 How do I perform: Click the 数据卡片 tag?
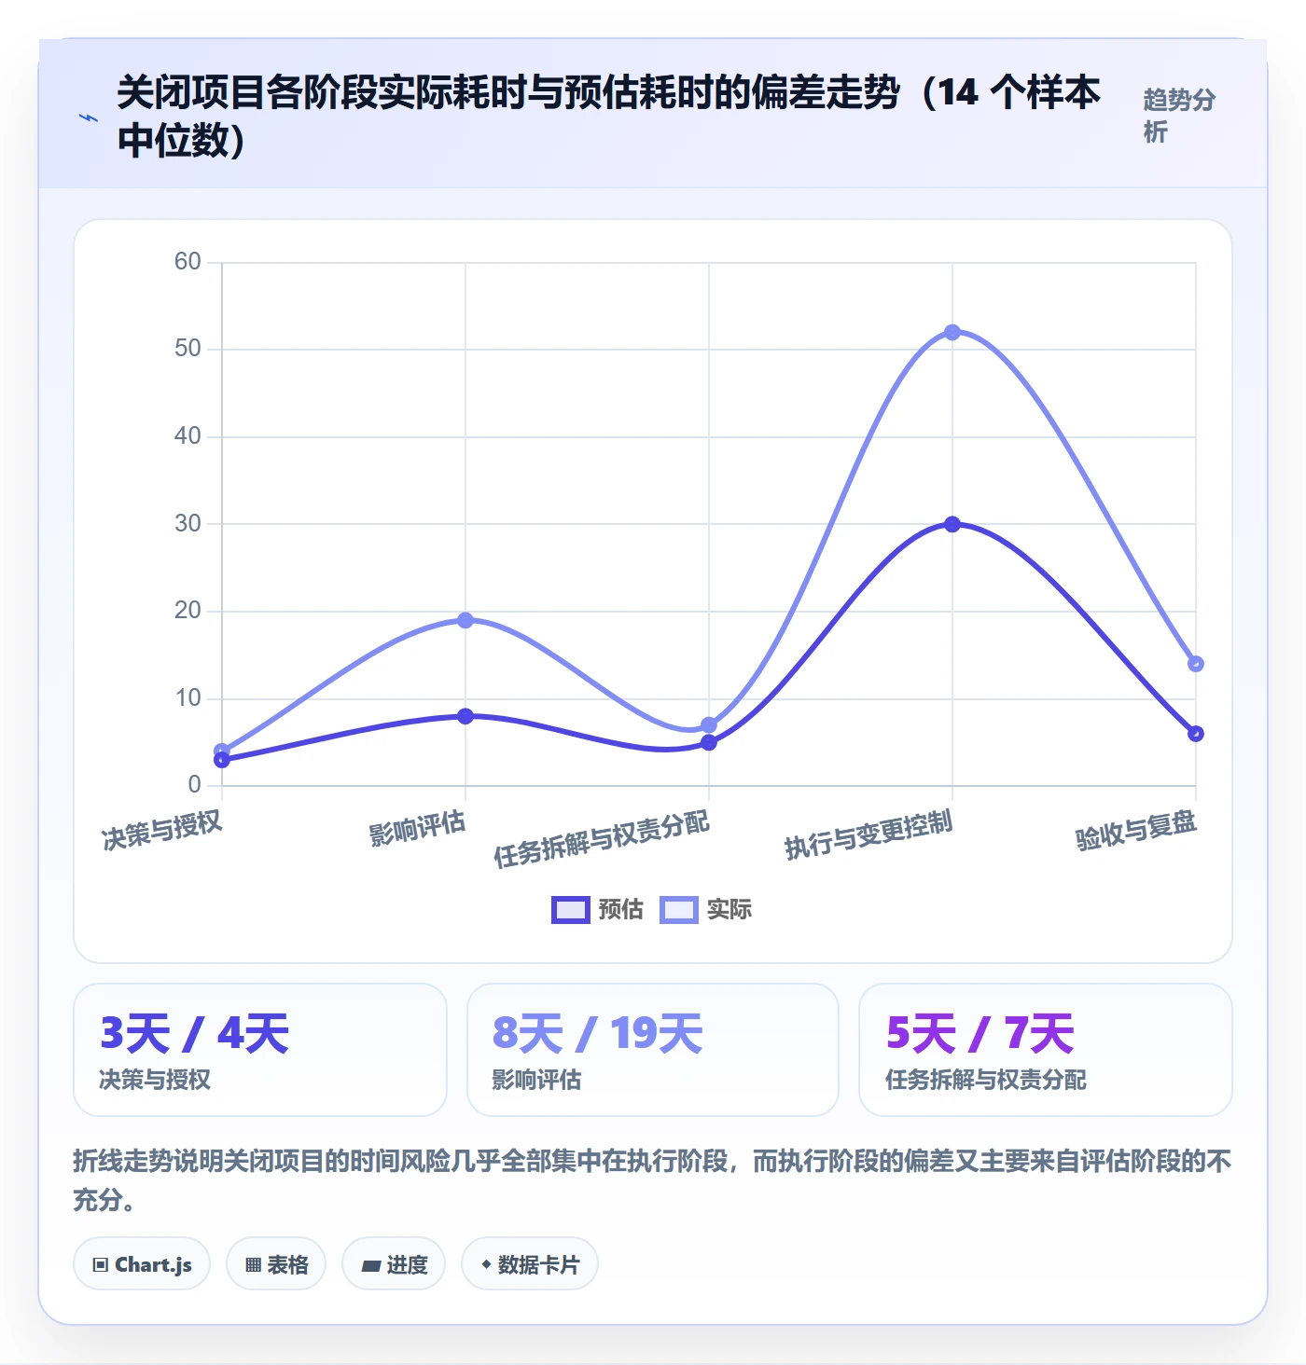(530, 1264)
